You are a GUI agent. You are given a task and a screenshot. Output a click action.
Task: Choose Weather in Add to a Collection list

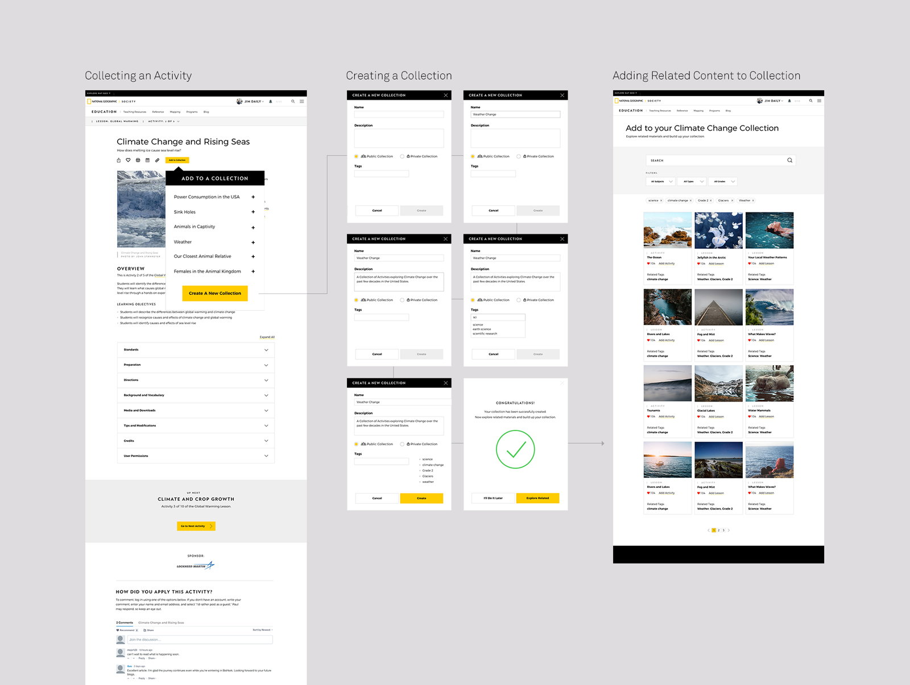pyautogui.click(x=183, y=242)
